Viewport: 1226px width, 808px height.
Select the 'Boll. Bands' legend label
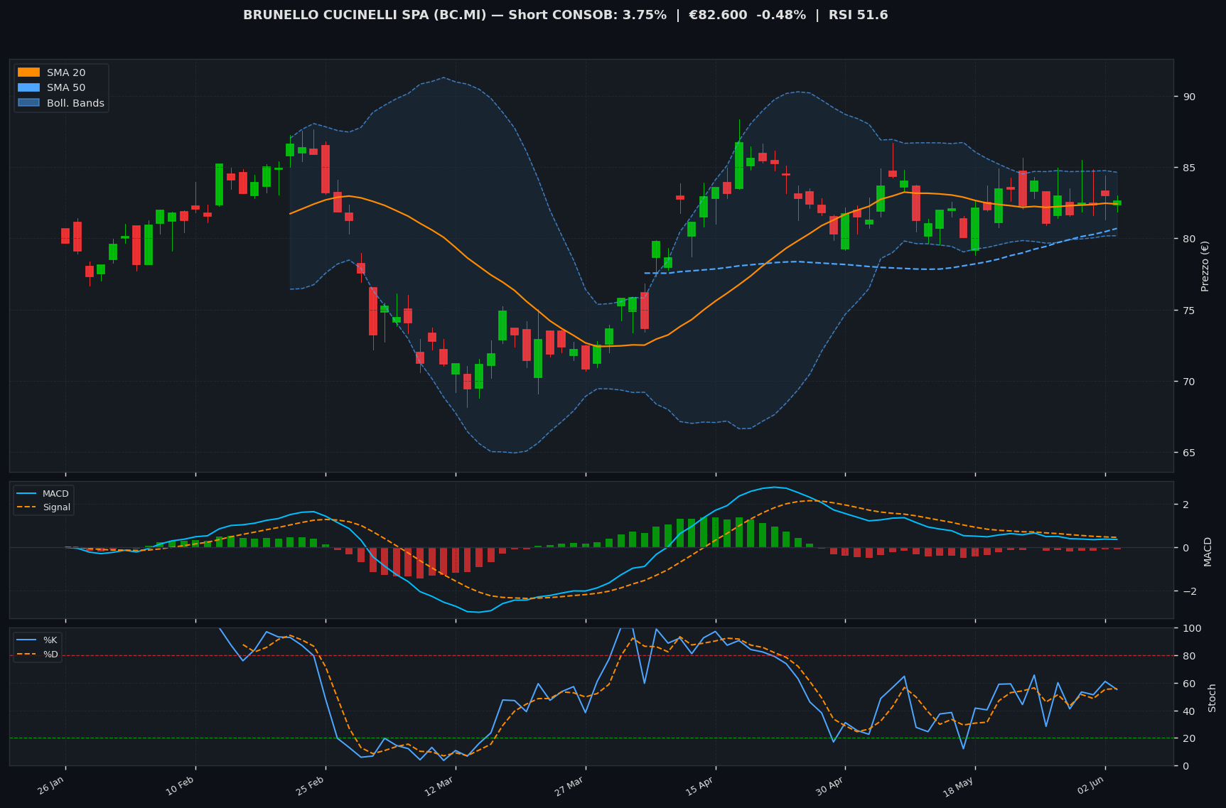pos(75,103)
